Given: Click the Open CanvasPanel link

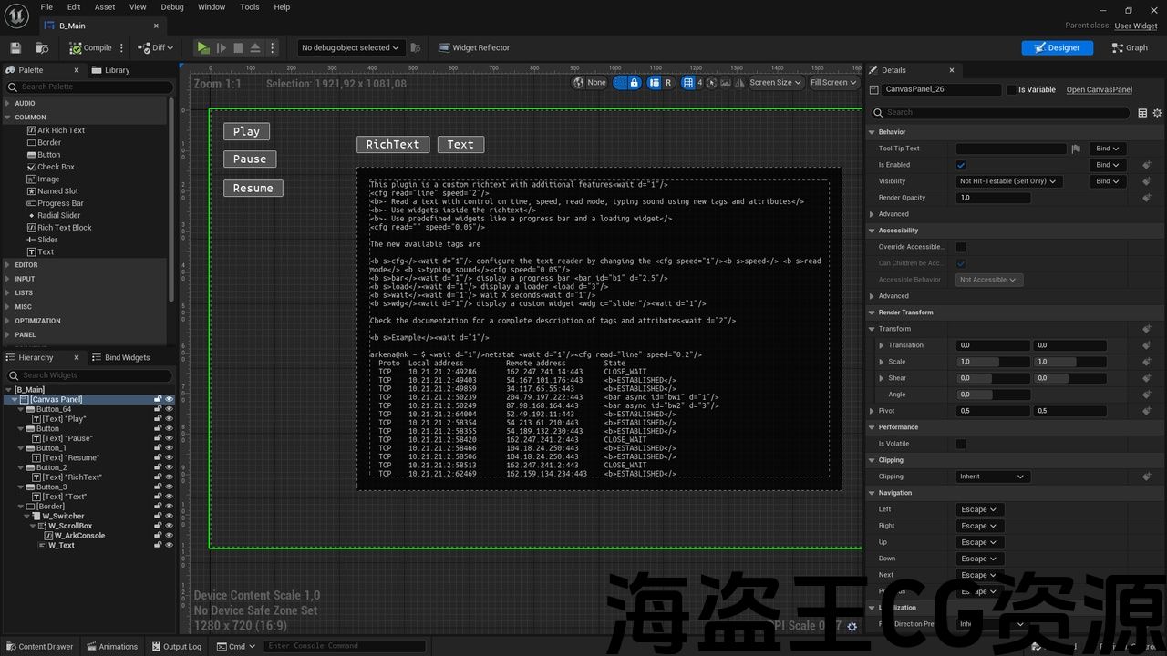Looking at the screenshot, I should [x=1099, y=89].
